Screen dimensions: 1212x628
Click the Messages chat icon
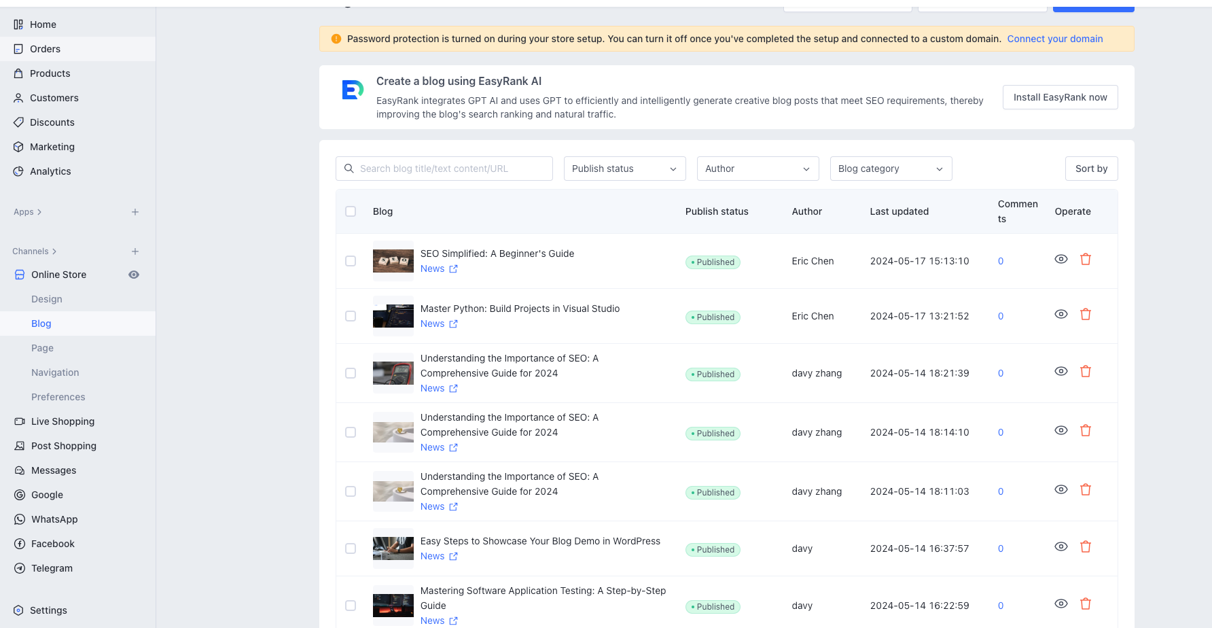20,470
